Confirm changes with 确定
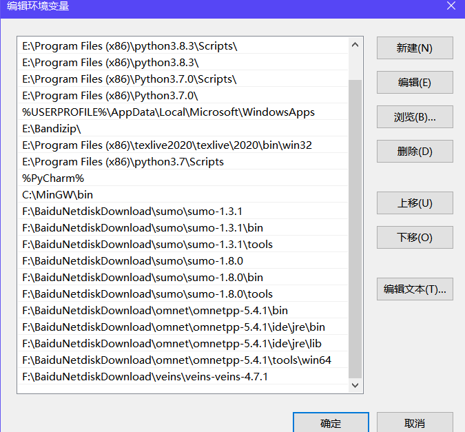465x432 pixels. coord(331,422)
